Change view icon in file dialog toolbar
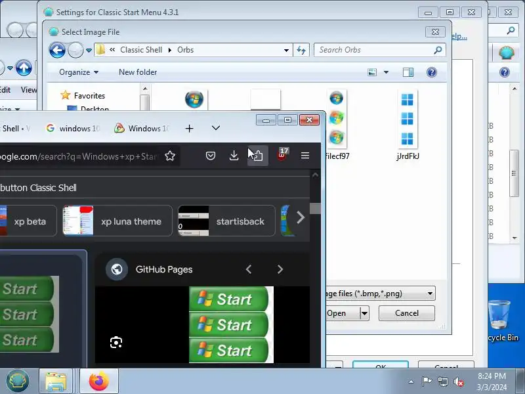The height and width of the screenshot is (394, 525). click(x=372, y=72)
